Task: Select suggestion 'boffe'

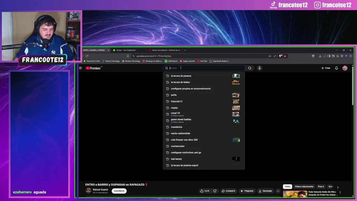Action: [x=204, y=95]
